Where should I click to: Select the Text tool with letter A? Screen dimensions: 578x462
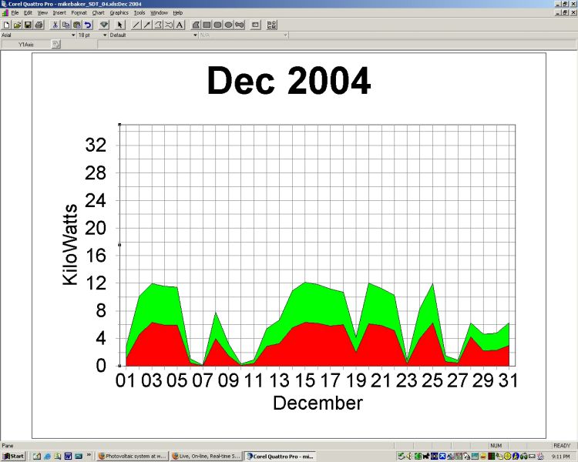click(x=180, y=25)
